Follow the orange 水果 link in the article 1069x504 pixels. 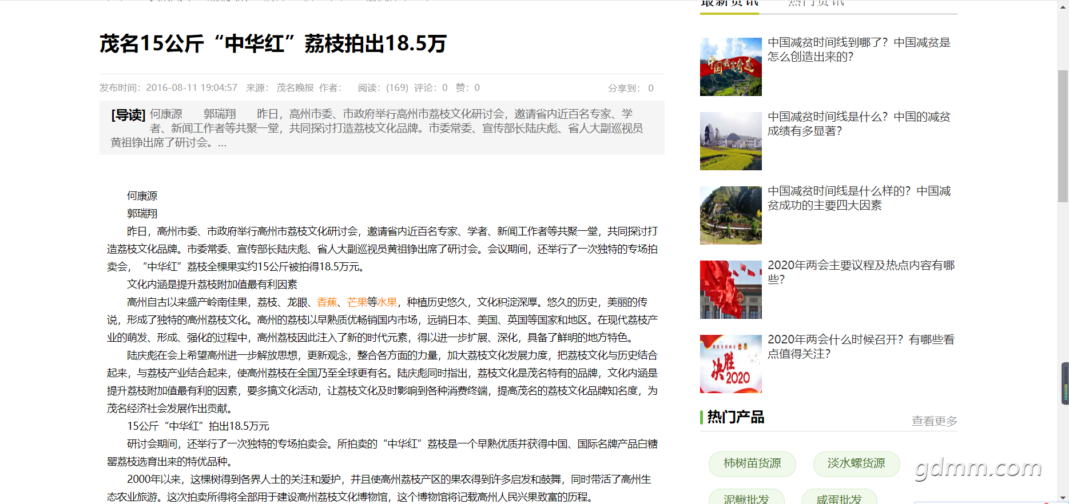tap(387, 302)
